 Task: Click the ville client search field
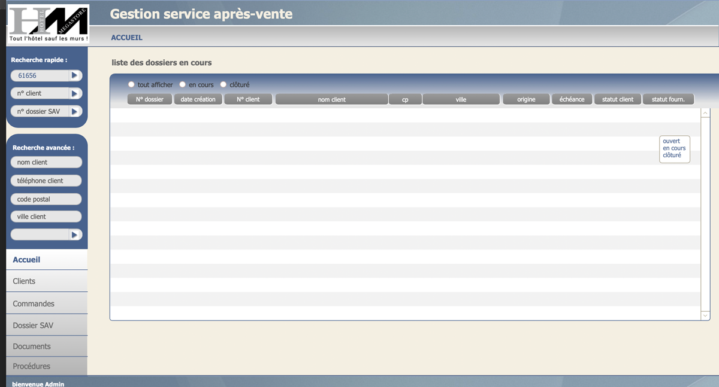point(46,217)
